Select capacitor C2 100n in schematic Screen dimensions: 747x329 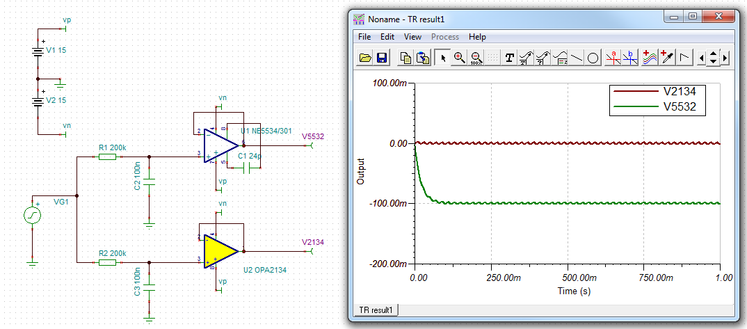[149, 183]
